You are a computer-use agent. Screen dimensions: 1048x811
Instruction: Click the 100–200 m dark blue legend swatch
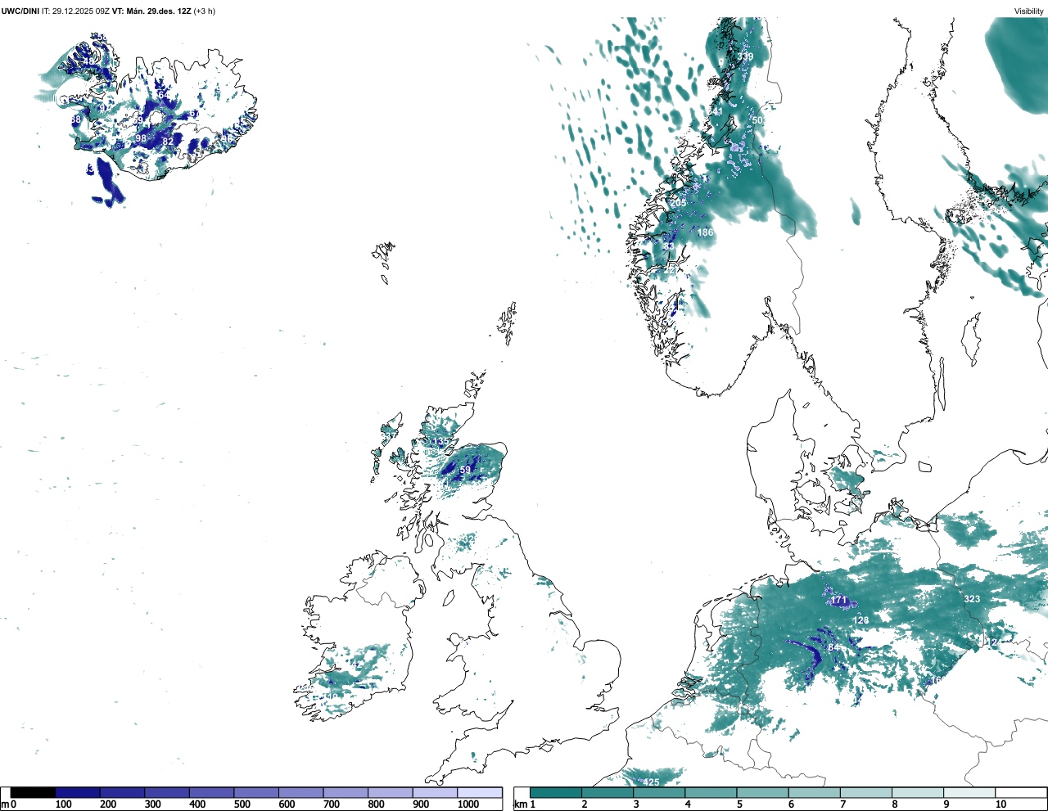[78, 792]
